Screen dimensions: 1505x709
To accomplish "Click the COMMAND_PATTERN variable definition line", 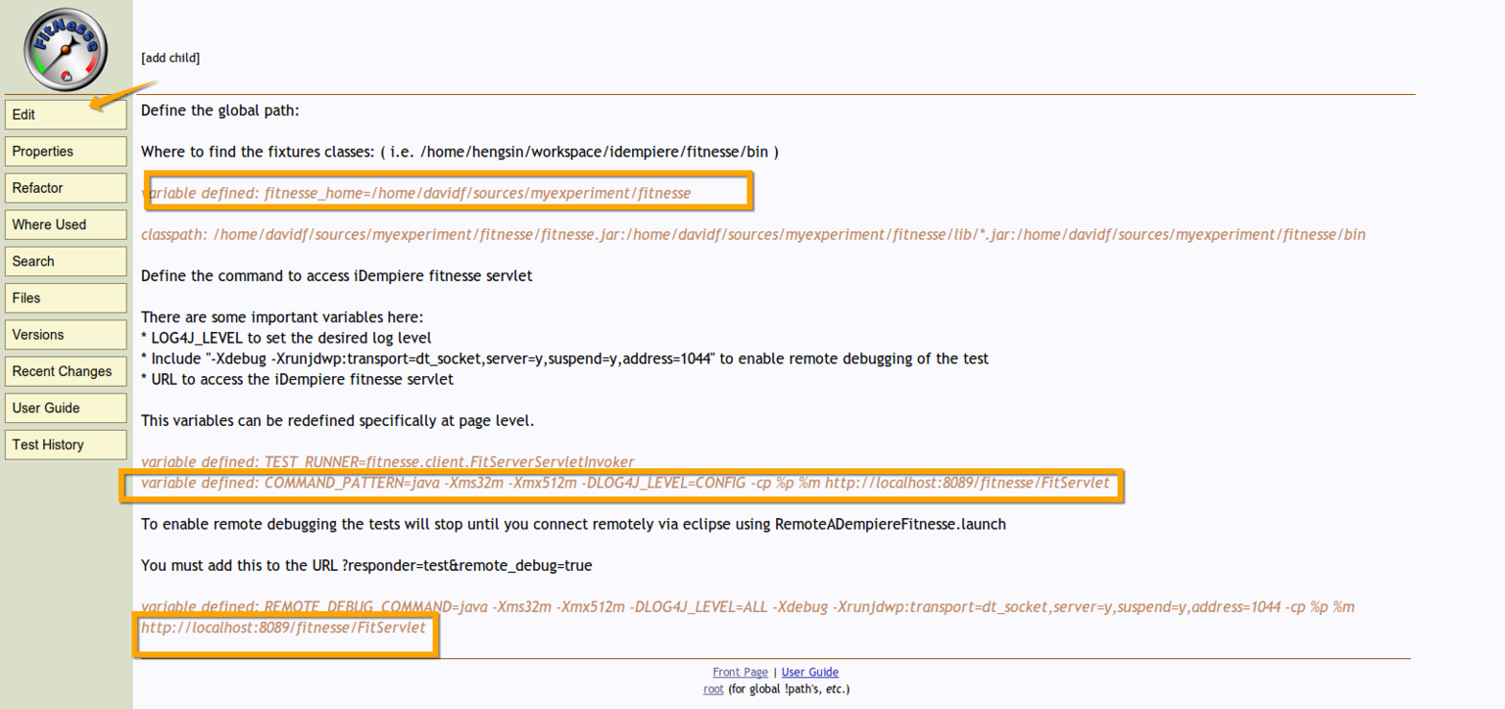I will pyautogui.click(x=625, y=483).
